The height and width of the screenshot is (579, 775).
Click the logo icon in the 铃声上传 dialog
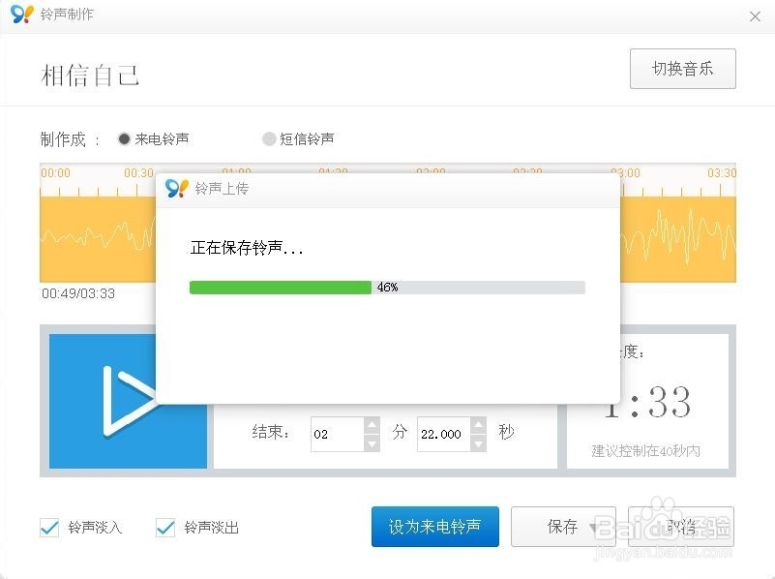[176, 188]
